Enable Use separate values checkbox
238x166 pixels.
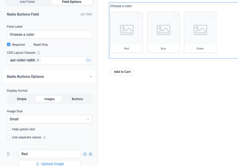9,137
